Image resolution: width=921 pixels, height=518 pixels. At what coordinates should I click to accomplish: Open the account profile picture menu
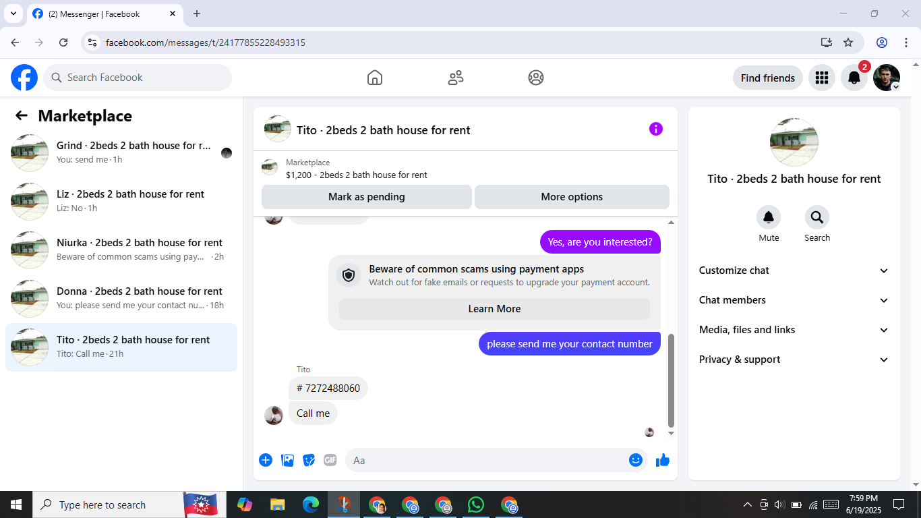click(x=887, y=78)
